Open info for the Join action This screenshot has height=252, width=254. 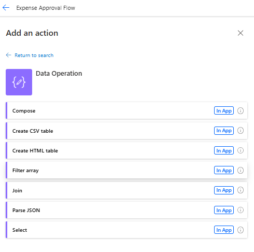pyautogui.click(x=241, y=190)
